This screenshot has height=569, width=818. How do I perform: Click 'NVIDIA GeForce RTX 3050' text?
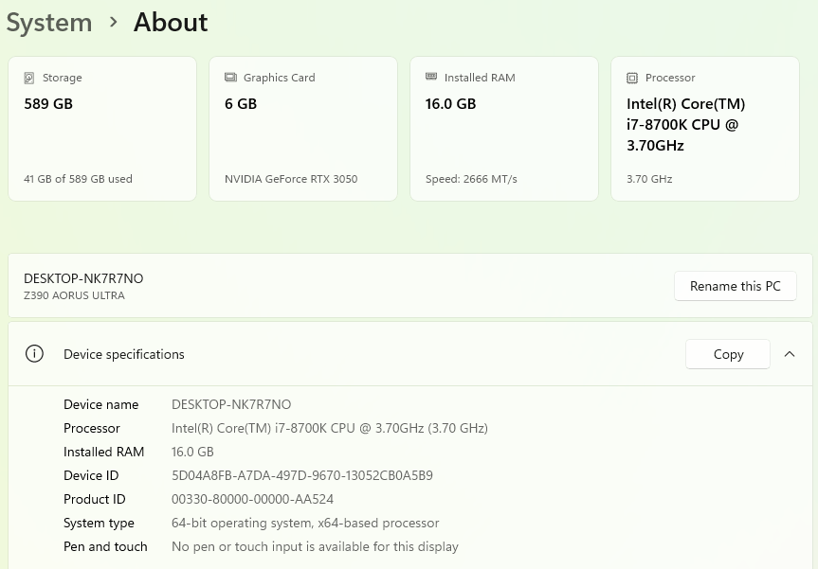click(291, 179)
